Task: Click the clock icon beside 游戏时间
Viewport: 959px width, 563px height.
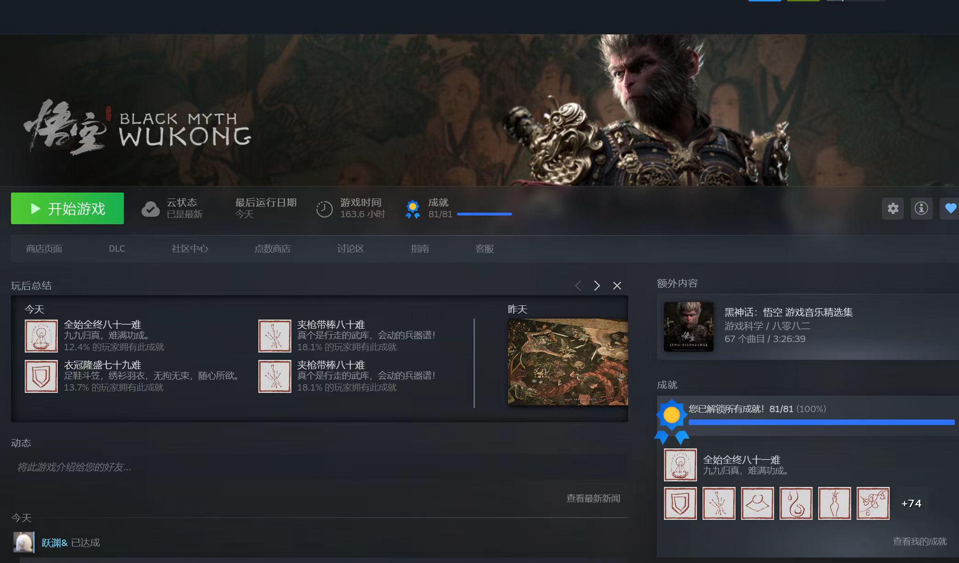Action: point(324,209)
